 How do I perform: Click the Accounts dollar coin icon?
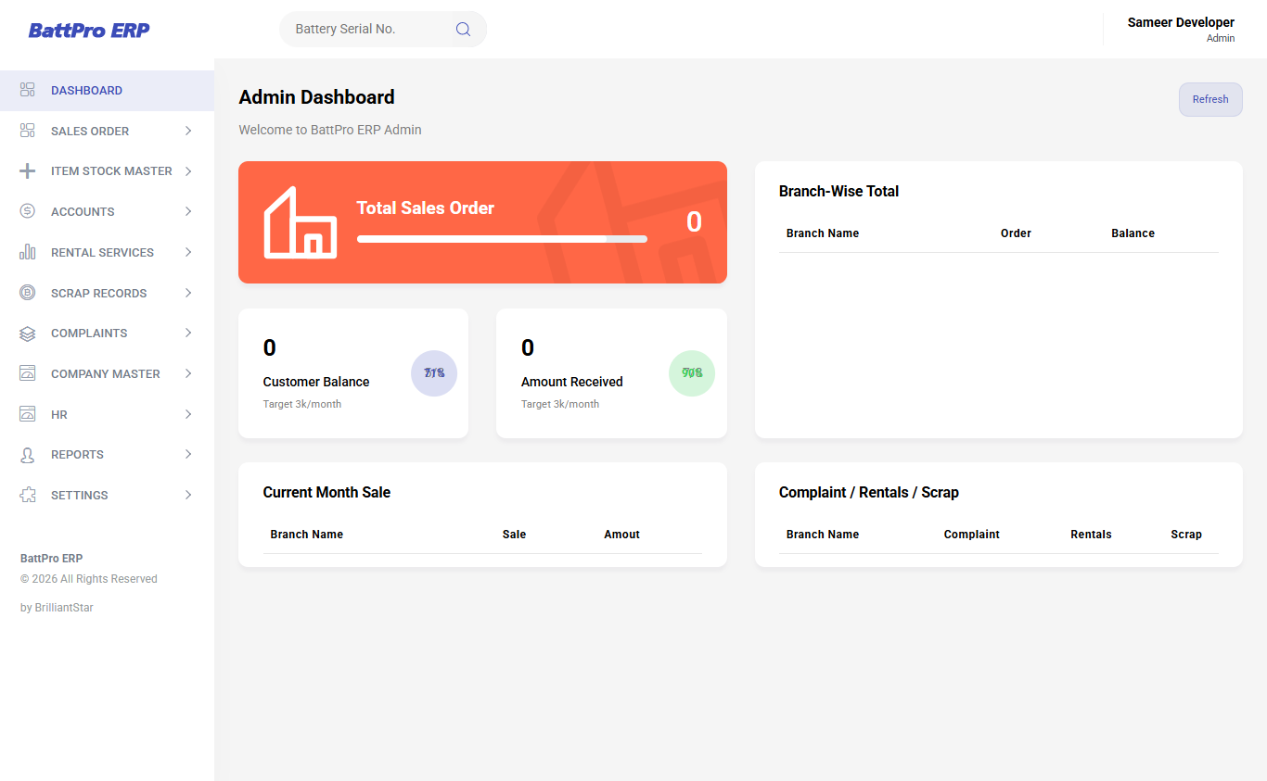point(27,211)
